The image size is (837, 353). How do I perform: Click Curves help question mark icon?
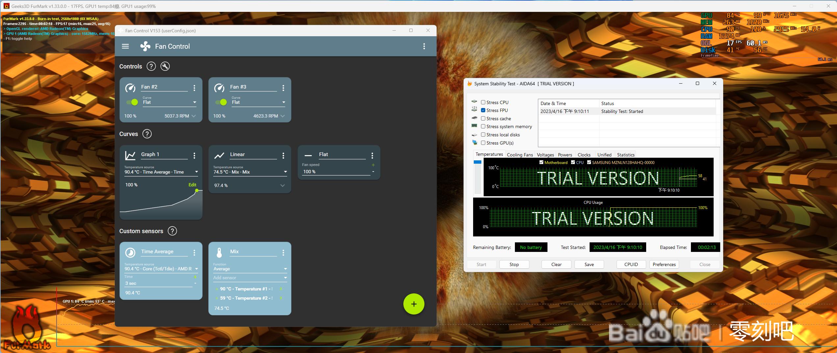[x=147, y=134]
